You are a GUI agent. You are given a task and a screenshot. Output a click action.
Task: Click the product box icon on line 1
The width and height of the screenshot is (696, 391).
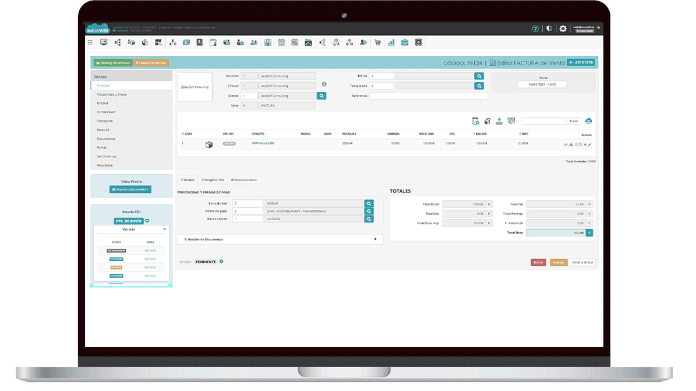click(209, 144)
